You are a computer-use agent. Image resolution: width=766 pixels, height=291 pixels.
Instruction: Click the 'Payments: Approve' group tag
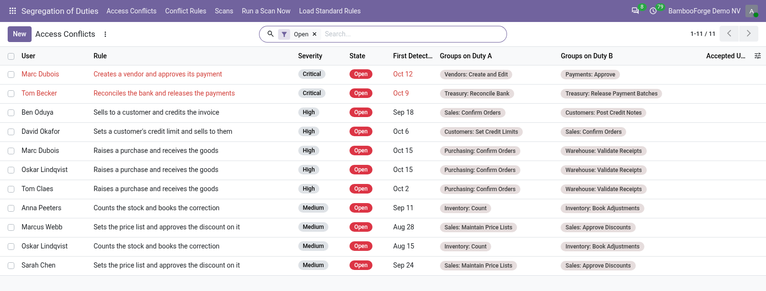(x=590, y=75)
